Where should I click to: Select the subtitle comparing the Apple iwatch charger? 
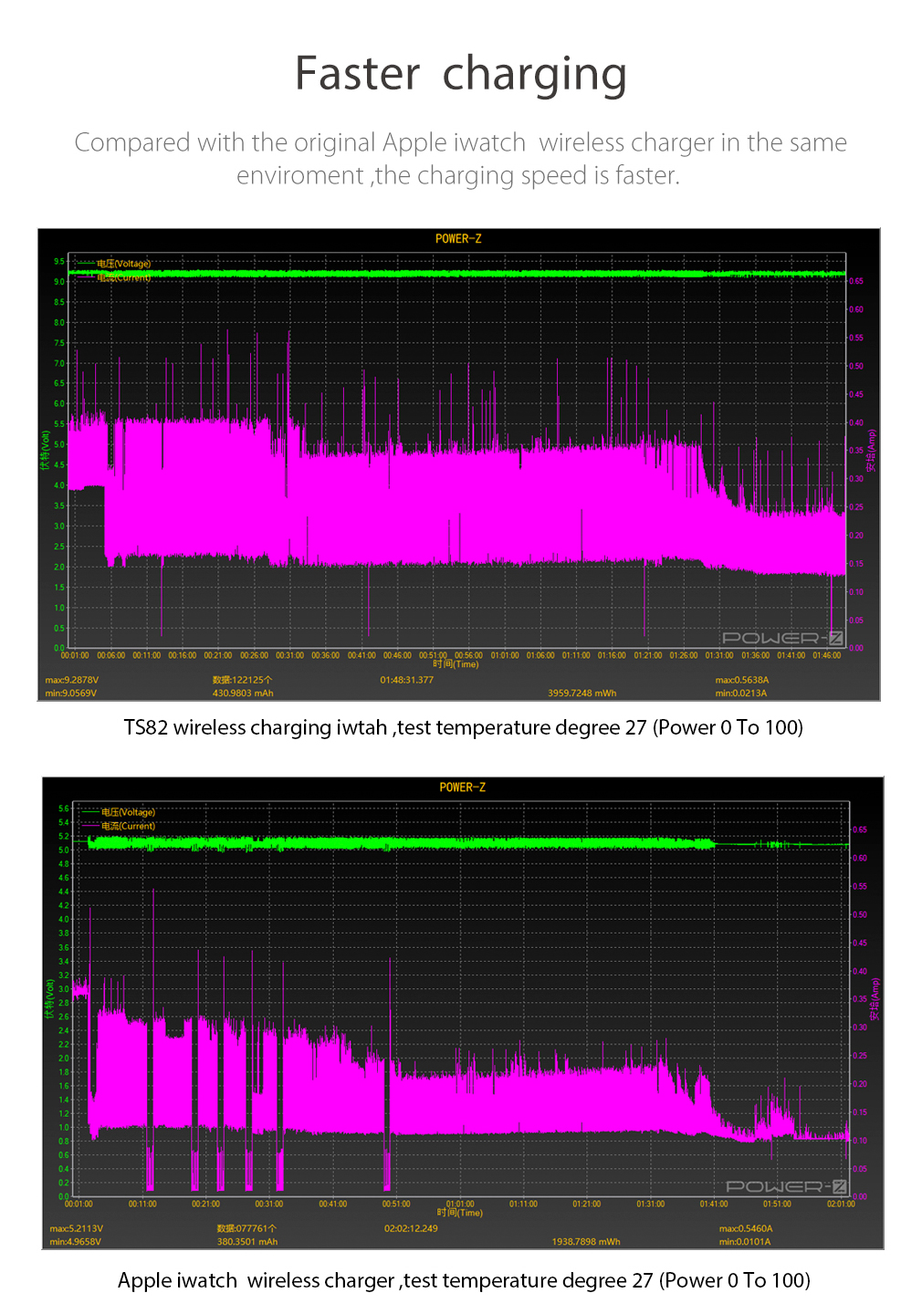click(x=460, y=159)
